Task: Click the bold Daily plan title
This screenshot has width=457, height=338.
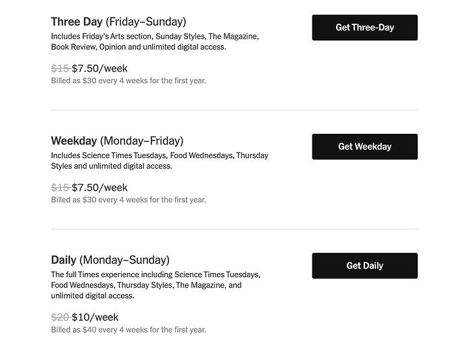Action: pos(64,260)
